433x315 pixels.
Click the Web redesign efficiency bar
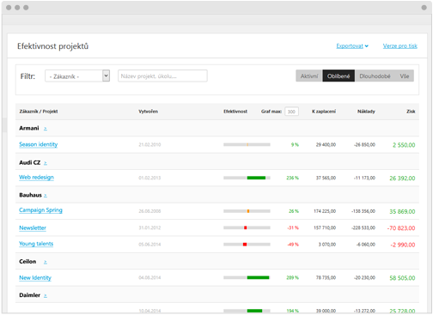pos(247,178)
